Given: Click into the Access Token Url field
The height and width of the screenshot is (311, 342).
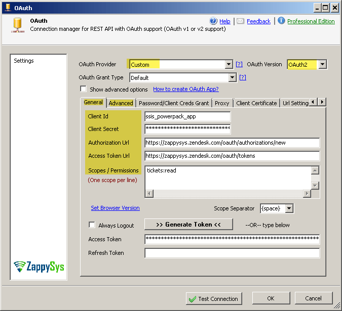Looking at the screenshot, I should pos(232,156).
